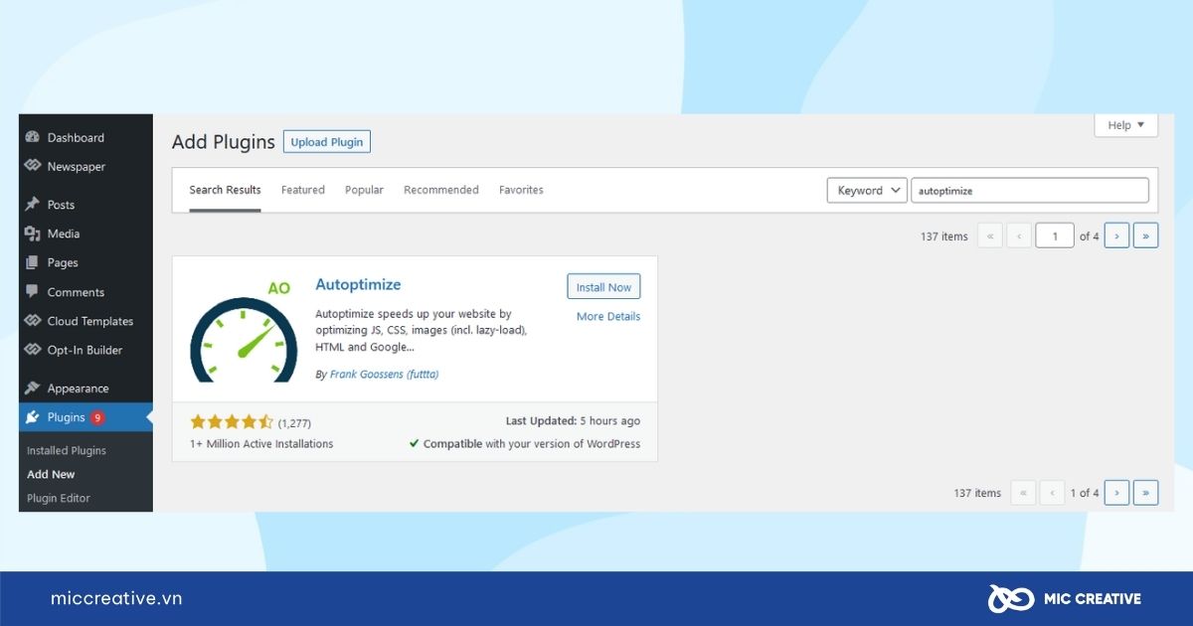The height and width of the screenshot is (626, 1193).
Task: Go to last page in bottom pagination
Action: pyautogui.click(x=1146, y=493)
